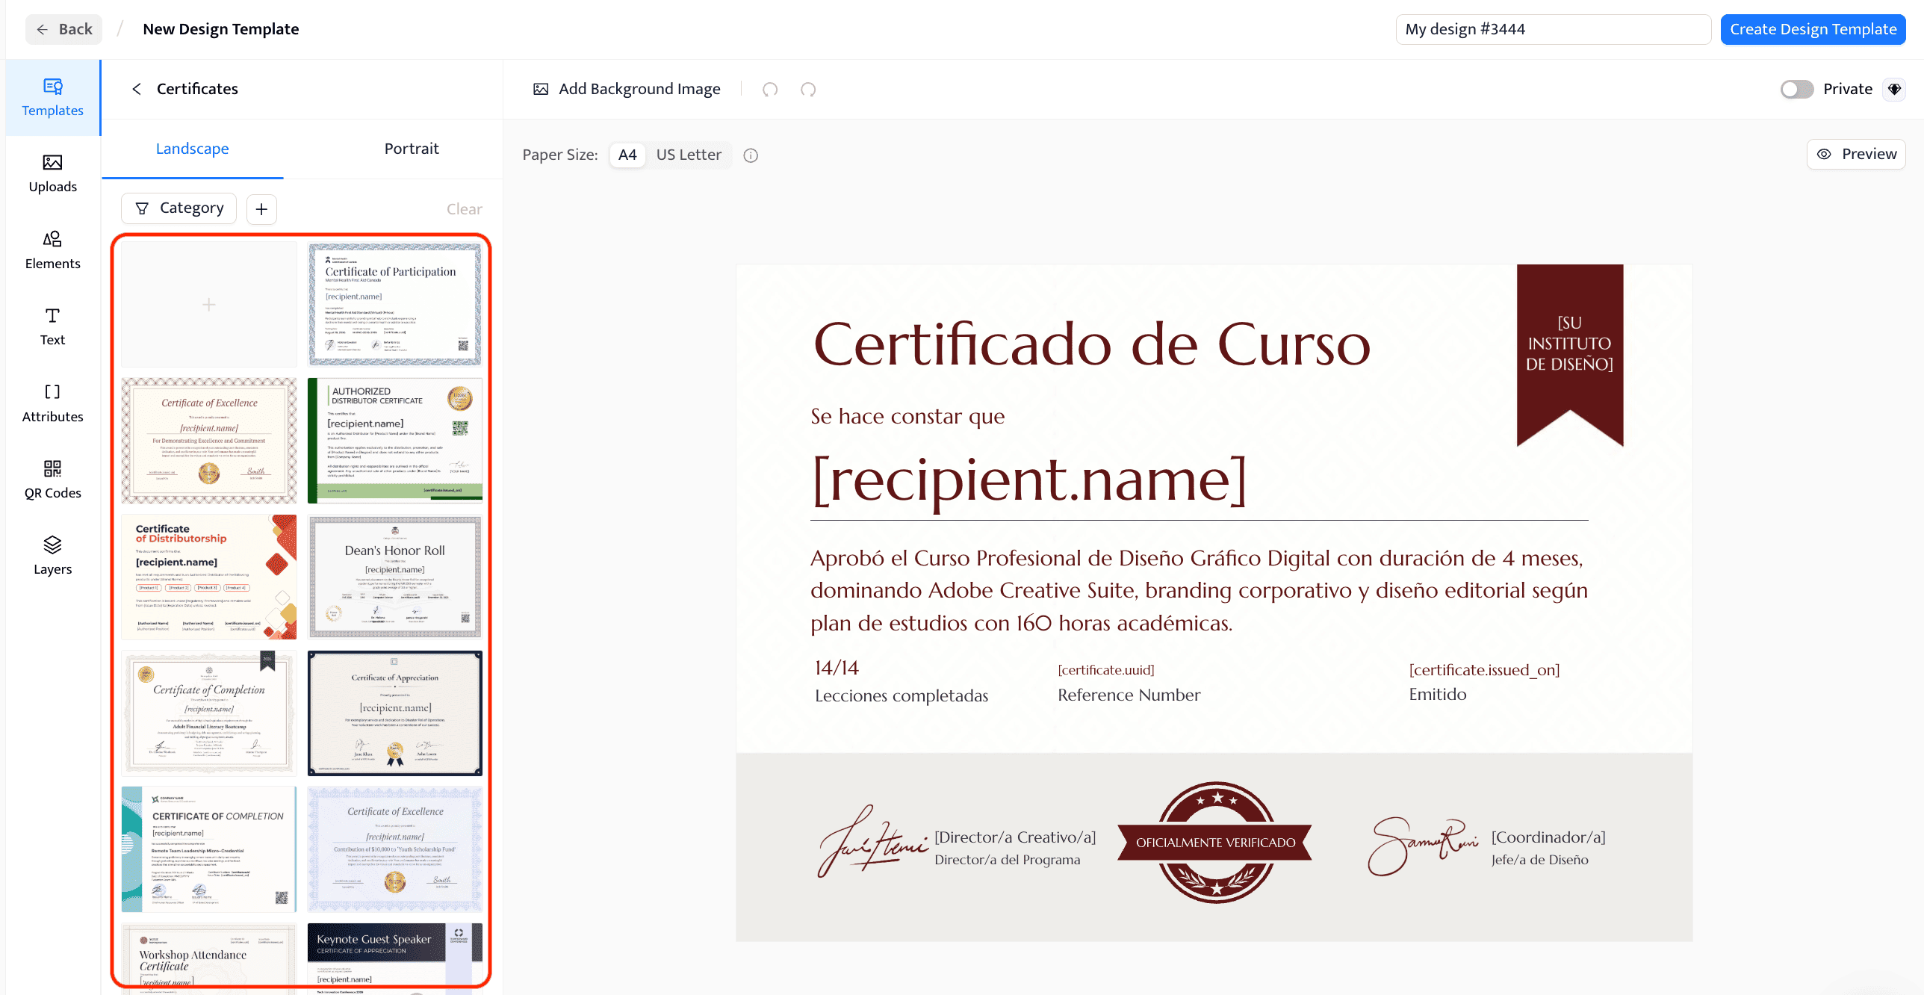Click the [certificate.issued_on] attribute text
The image size is (1924, 995).
tap(1484, 670)
